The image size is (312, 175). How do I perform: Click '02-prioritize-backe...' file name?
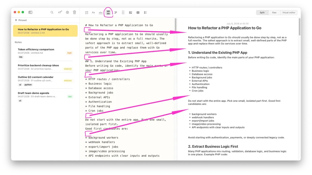point(42,69)
